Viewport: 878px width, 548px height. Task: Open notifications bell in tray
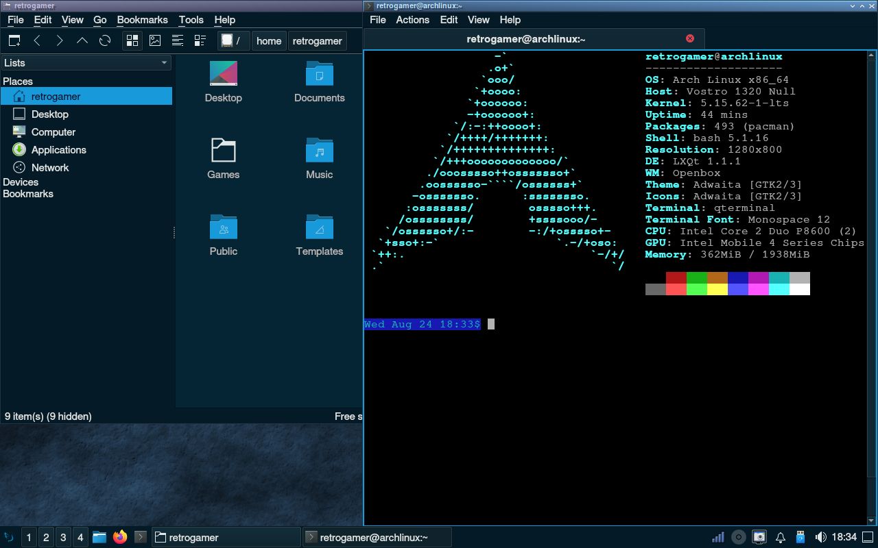(781, 537)
